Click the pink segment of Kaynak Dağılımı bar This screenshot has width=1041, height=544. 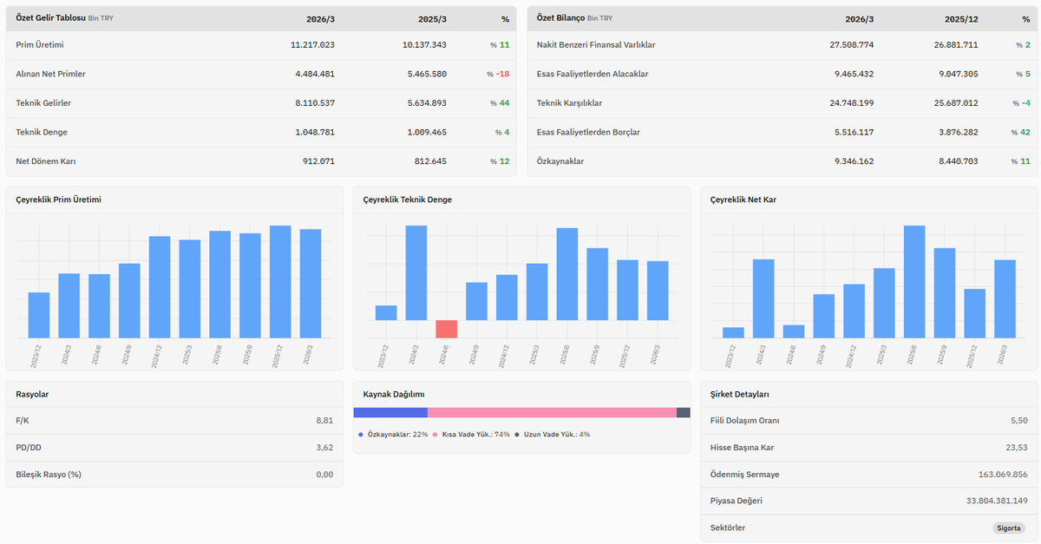[552, 413]
